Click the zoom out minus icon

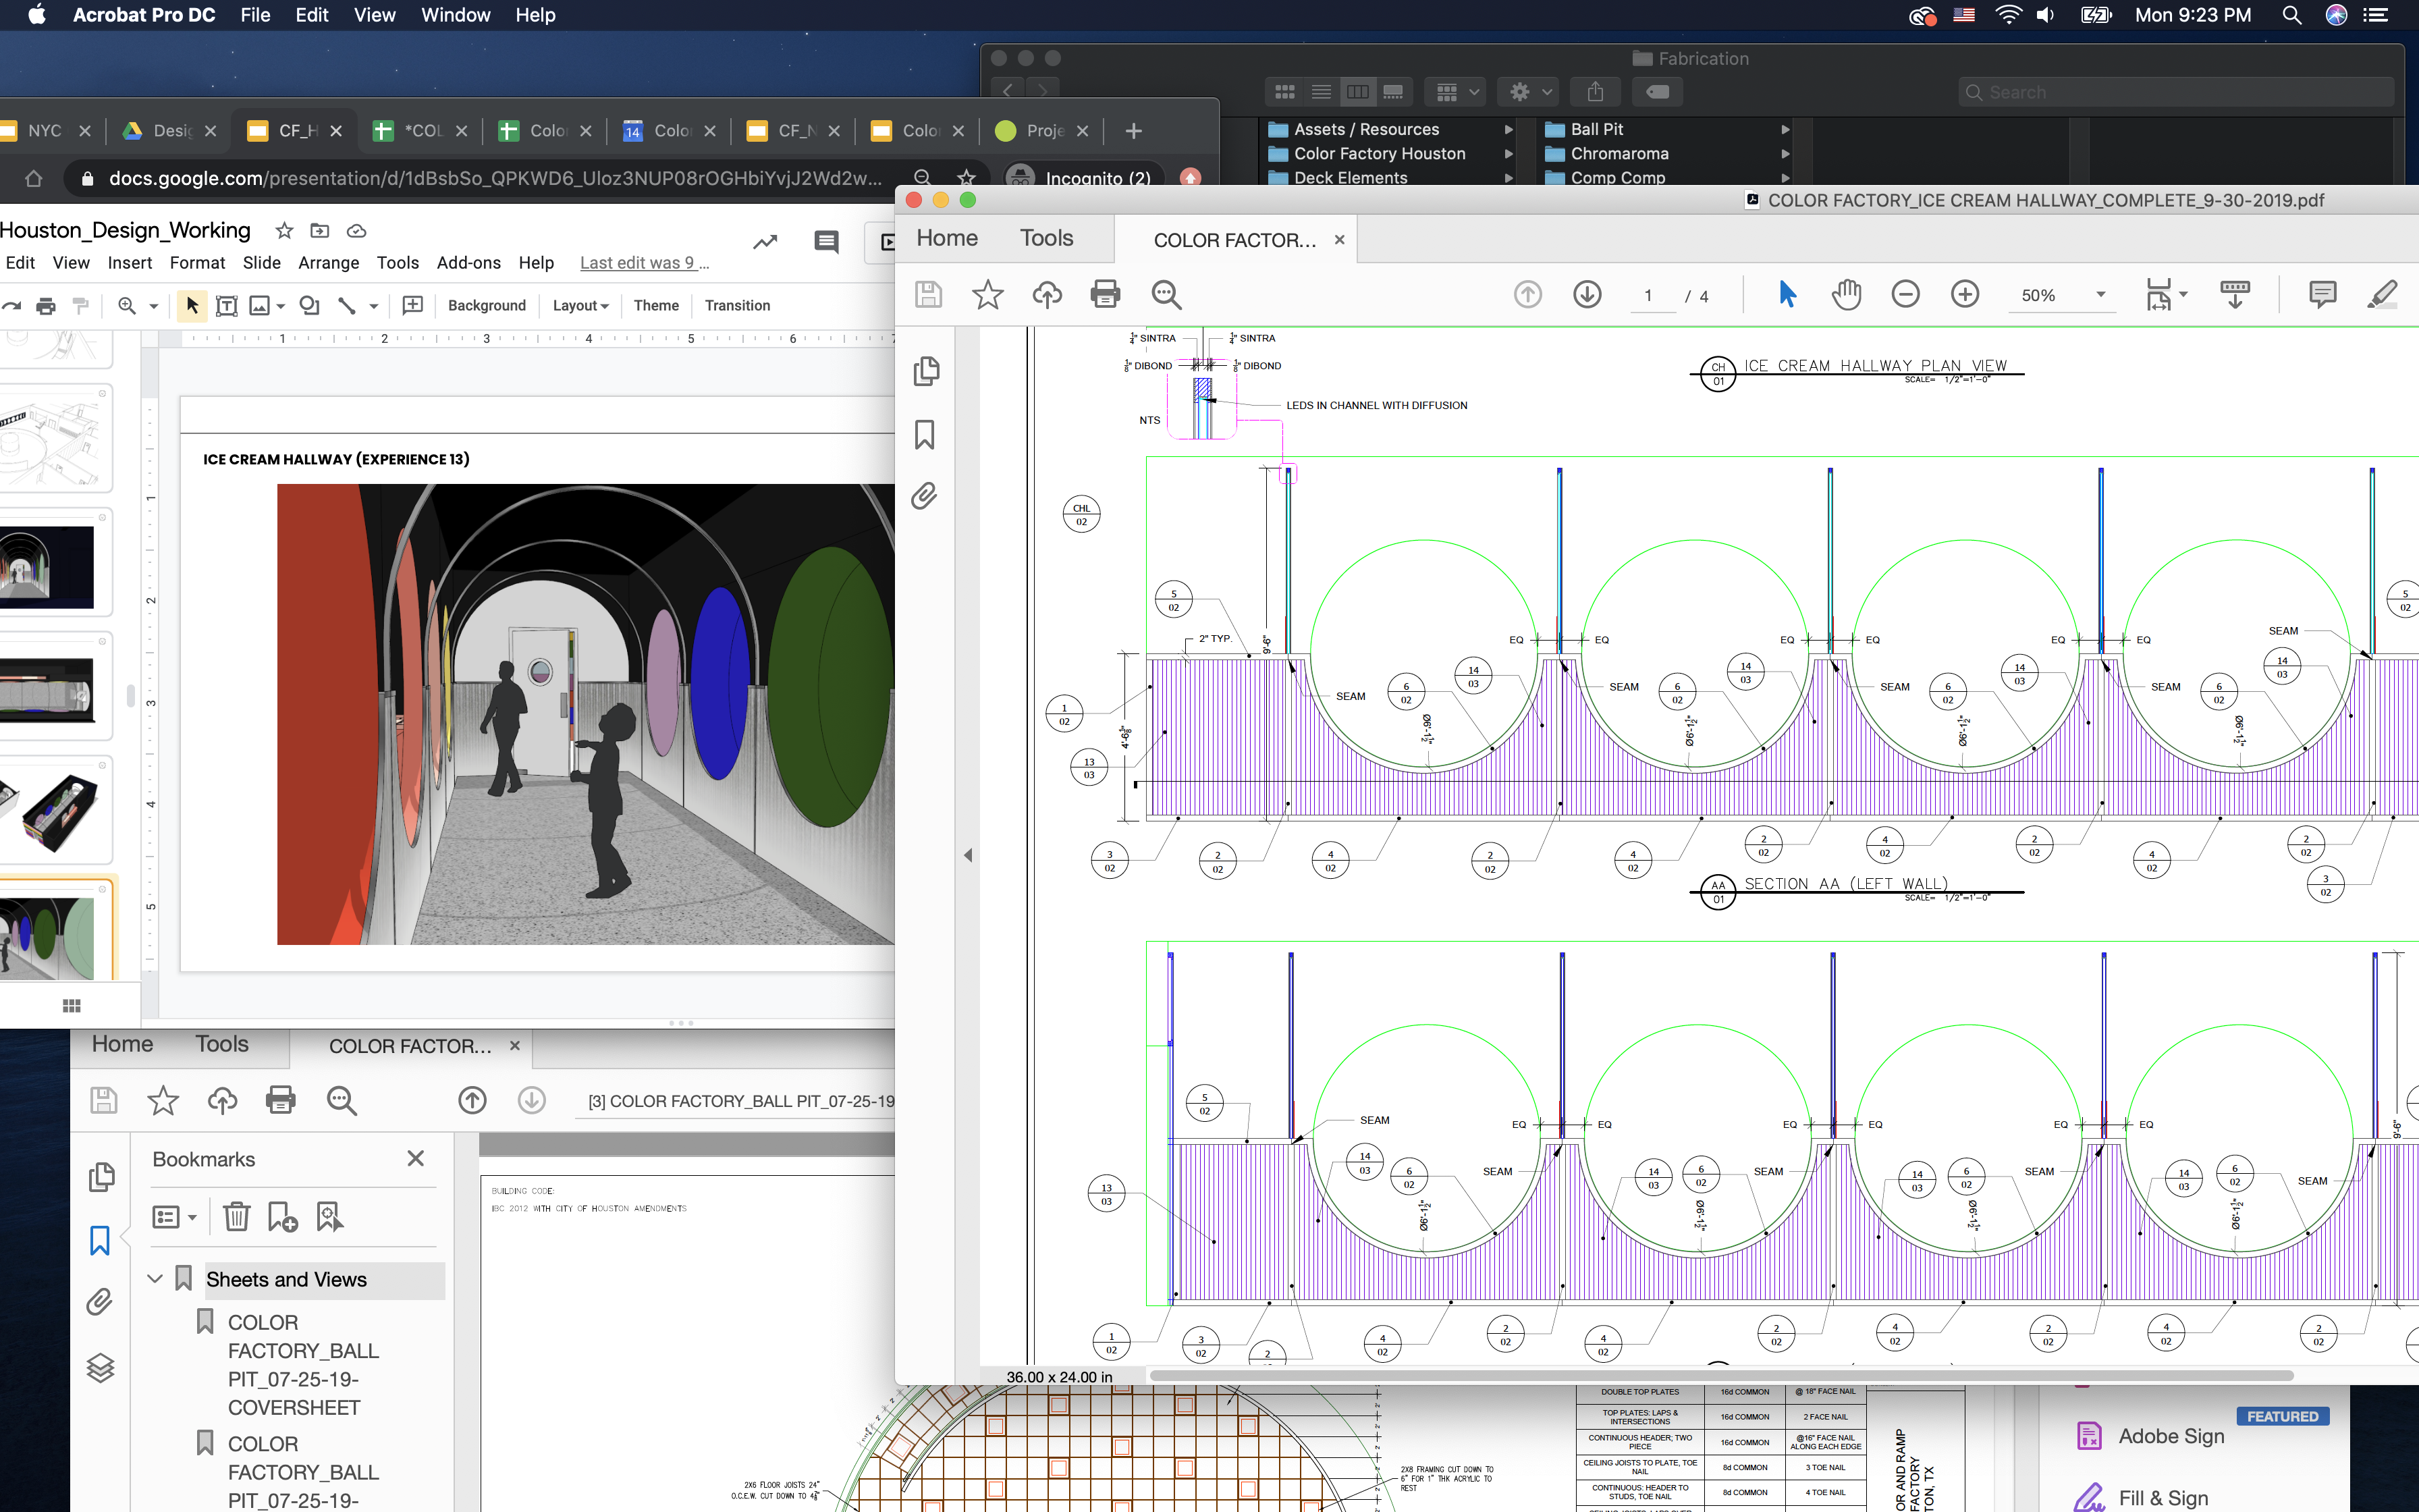pos(1905,295)
